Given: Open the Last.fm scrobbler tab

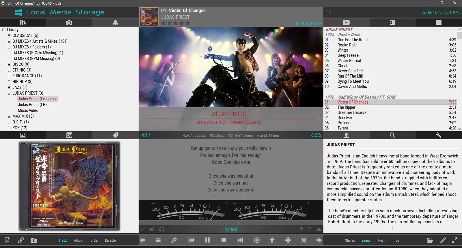Looking at the screenshot, I should click(69, 135).
